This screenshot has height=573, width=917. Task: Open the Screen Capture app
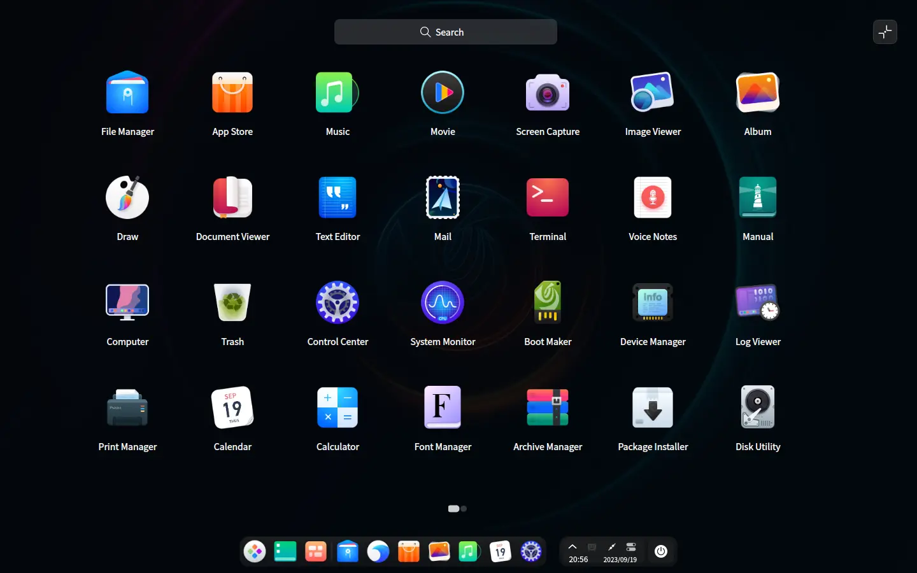[547, 93]
